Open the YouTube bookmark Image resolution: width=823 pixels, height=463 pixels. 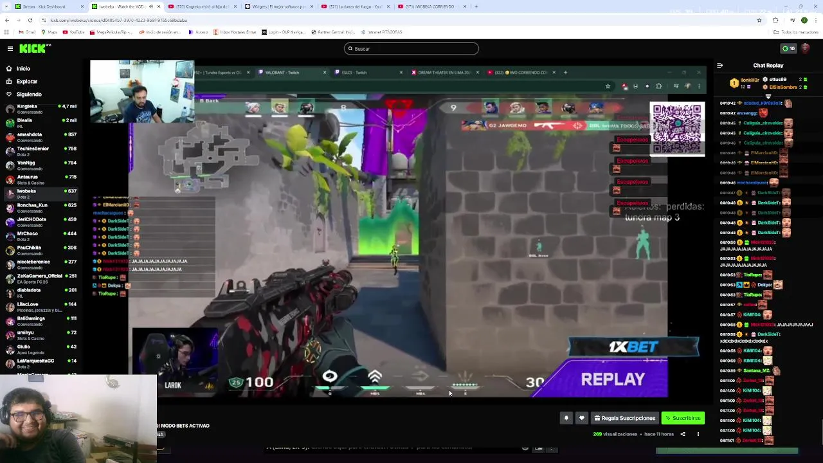pos(73,32)
